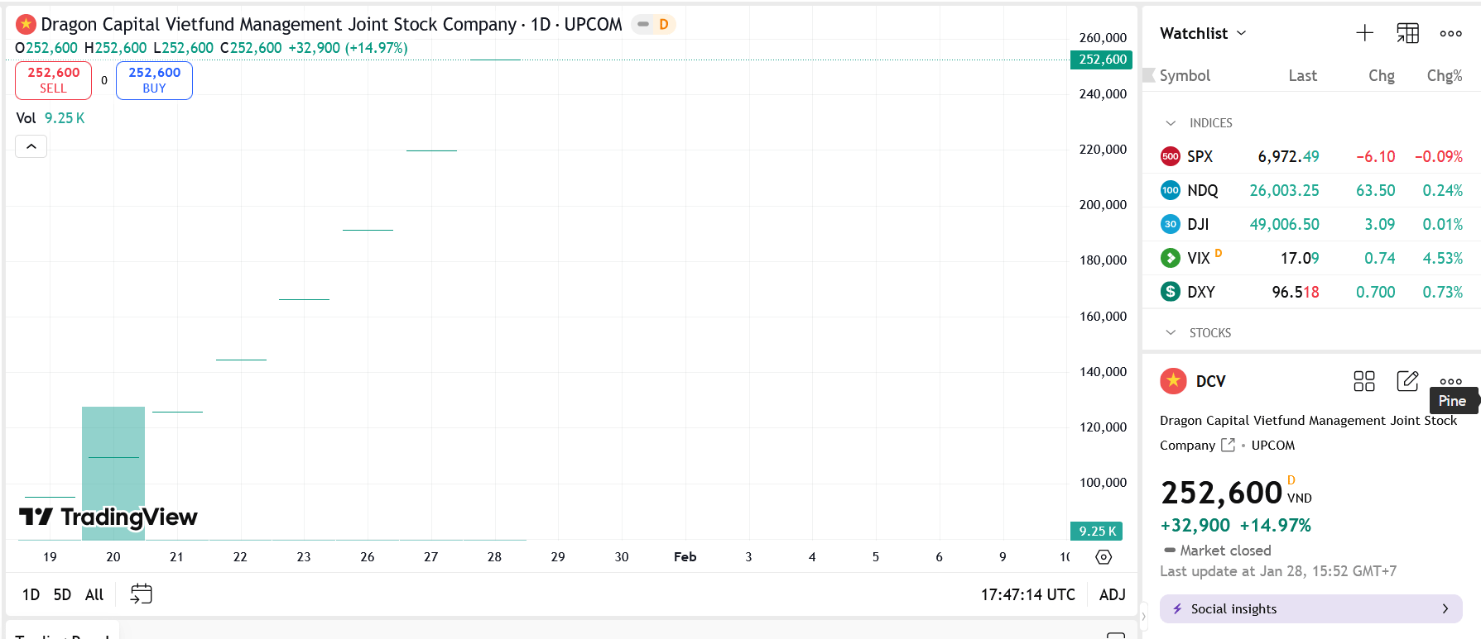Open the advanced view table icon
The width and height of the screenshot is (1481, 639).
1407,33
